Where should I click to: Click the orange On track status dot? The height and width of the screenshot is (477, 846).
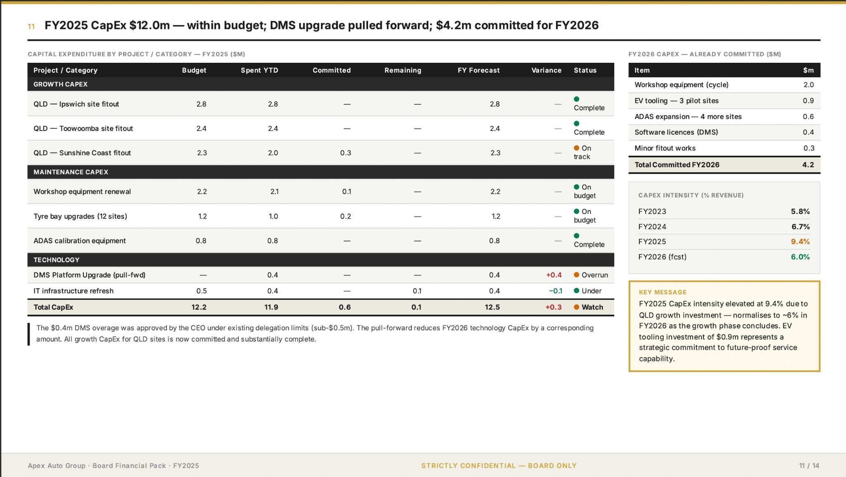[x=577, y=148]
